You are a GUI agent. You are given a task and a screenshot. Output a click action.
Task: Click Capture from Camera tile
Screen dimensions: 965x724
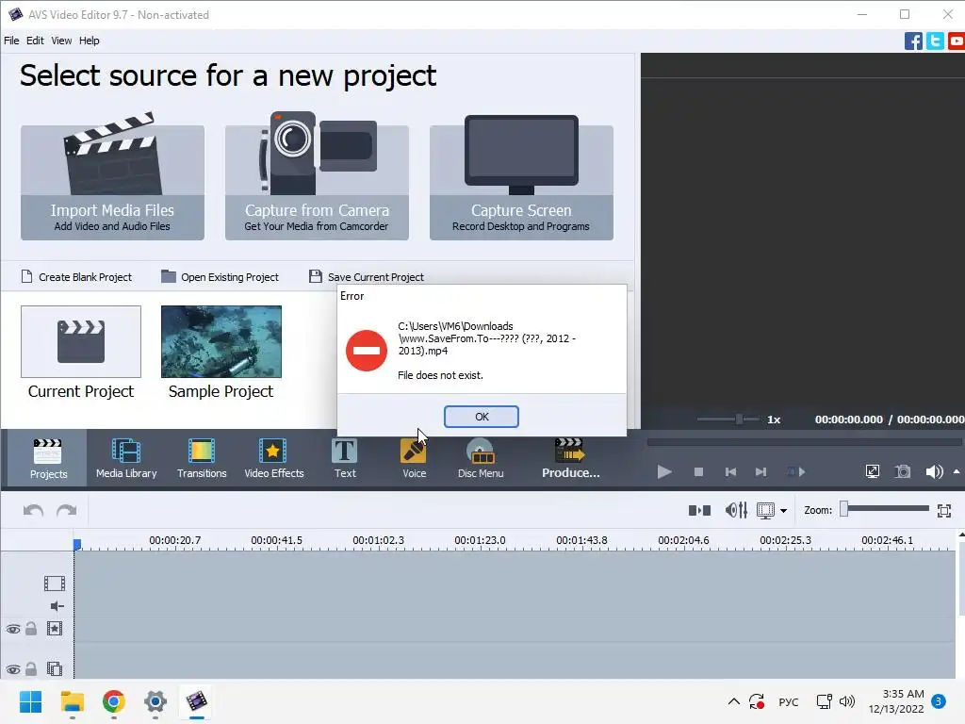tap(317, 182)
